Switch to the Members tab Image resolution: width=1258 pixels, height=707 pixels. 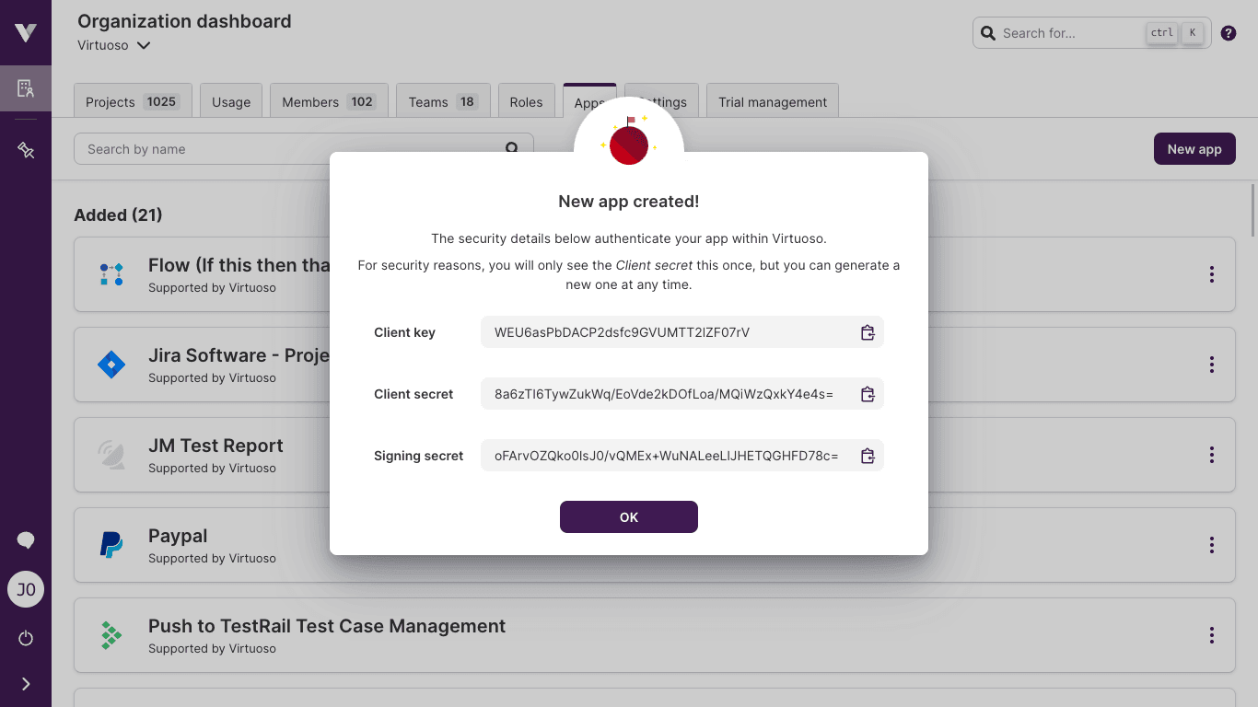point(329,101)
